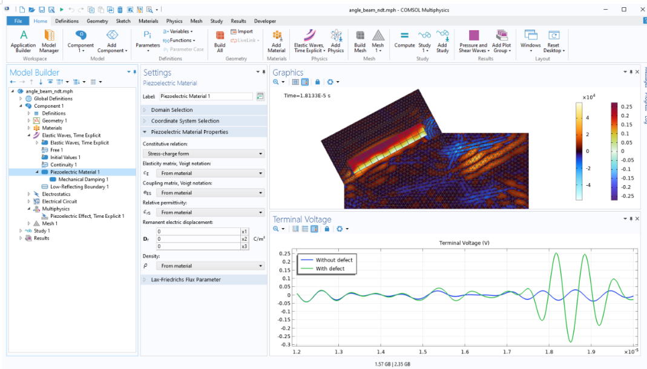The image size is (647, 369).
Task: Create a new model file from quick access toolbar
Action: (x=22, y=10)
